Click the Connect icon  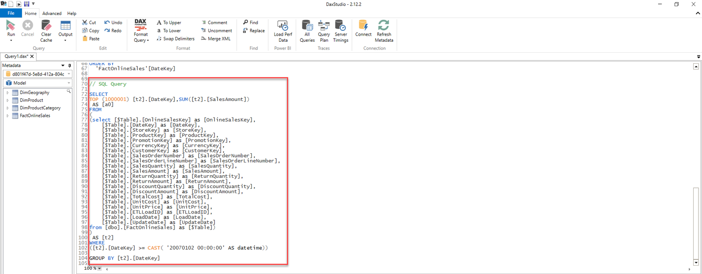click(x=363, y=26)
